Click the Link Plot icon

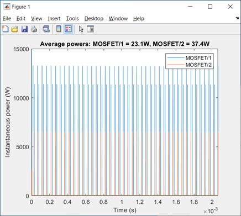[x=46, y=29]
